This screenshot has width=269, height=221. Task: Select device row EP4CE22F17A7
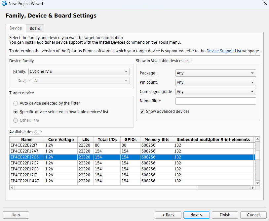tap(132, 151)
